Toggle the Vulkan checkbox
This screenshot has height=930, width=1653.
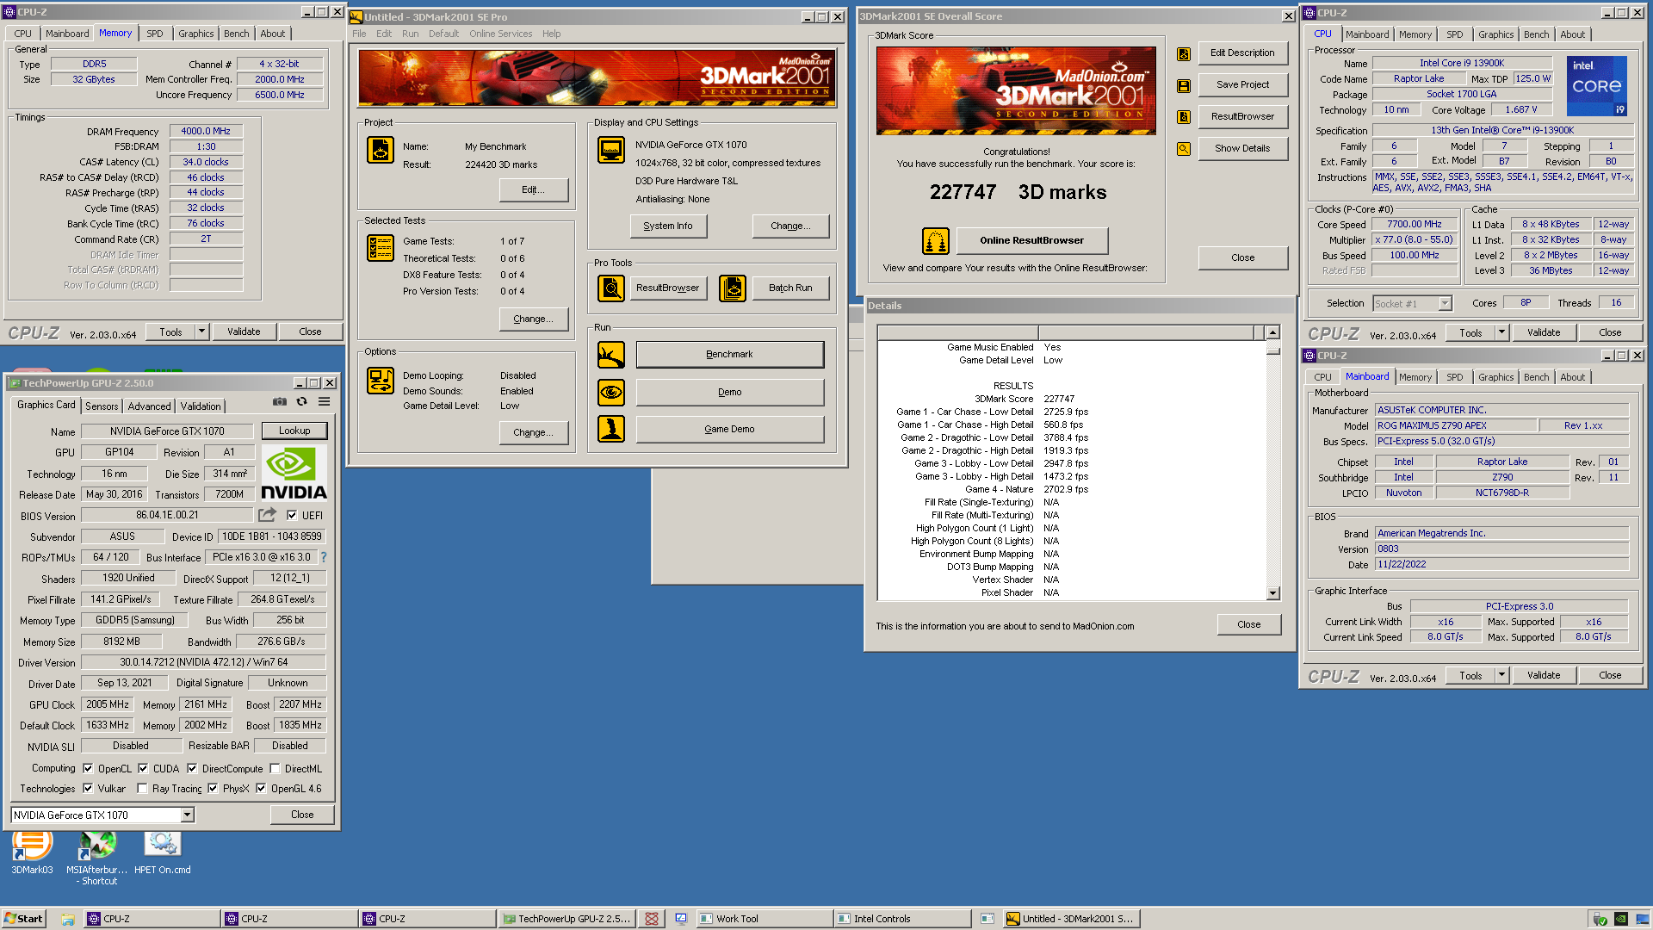(88, 788)
